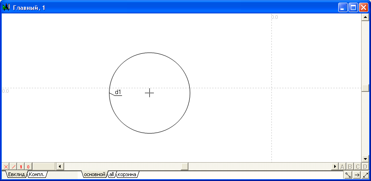The image size is (371, 181).
Task: Click the 0.0 label at left axis
Action: point(5,91)
